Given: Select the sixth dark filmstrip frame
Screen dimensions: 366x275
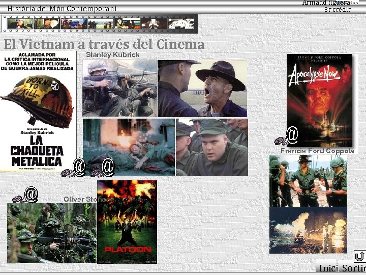Looking at the screenshot, I should tap(155, 23).
